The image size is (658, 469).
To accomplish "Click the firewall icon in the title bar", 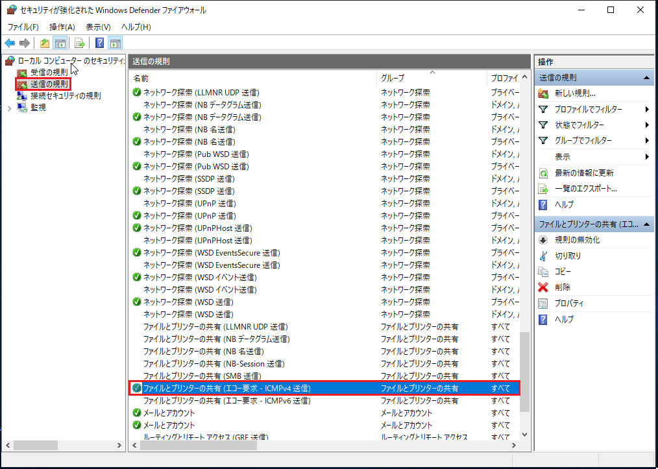I will [x=12, y=10].
